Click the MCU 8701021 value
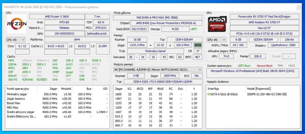The height and width of the screenshot is (134, 305). pyautogui.click(x=101, y=28)
